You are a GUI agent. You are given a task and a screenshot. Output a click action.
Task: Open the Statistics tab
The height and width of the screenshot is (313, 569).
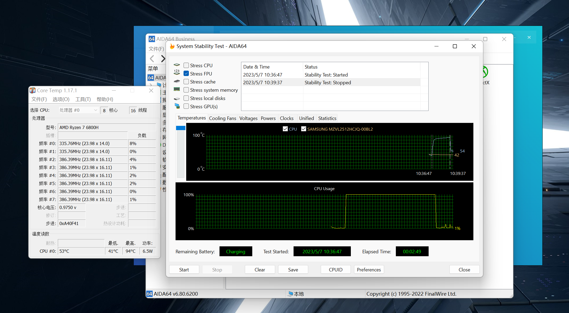(327, 118)
